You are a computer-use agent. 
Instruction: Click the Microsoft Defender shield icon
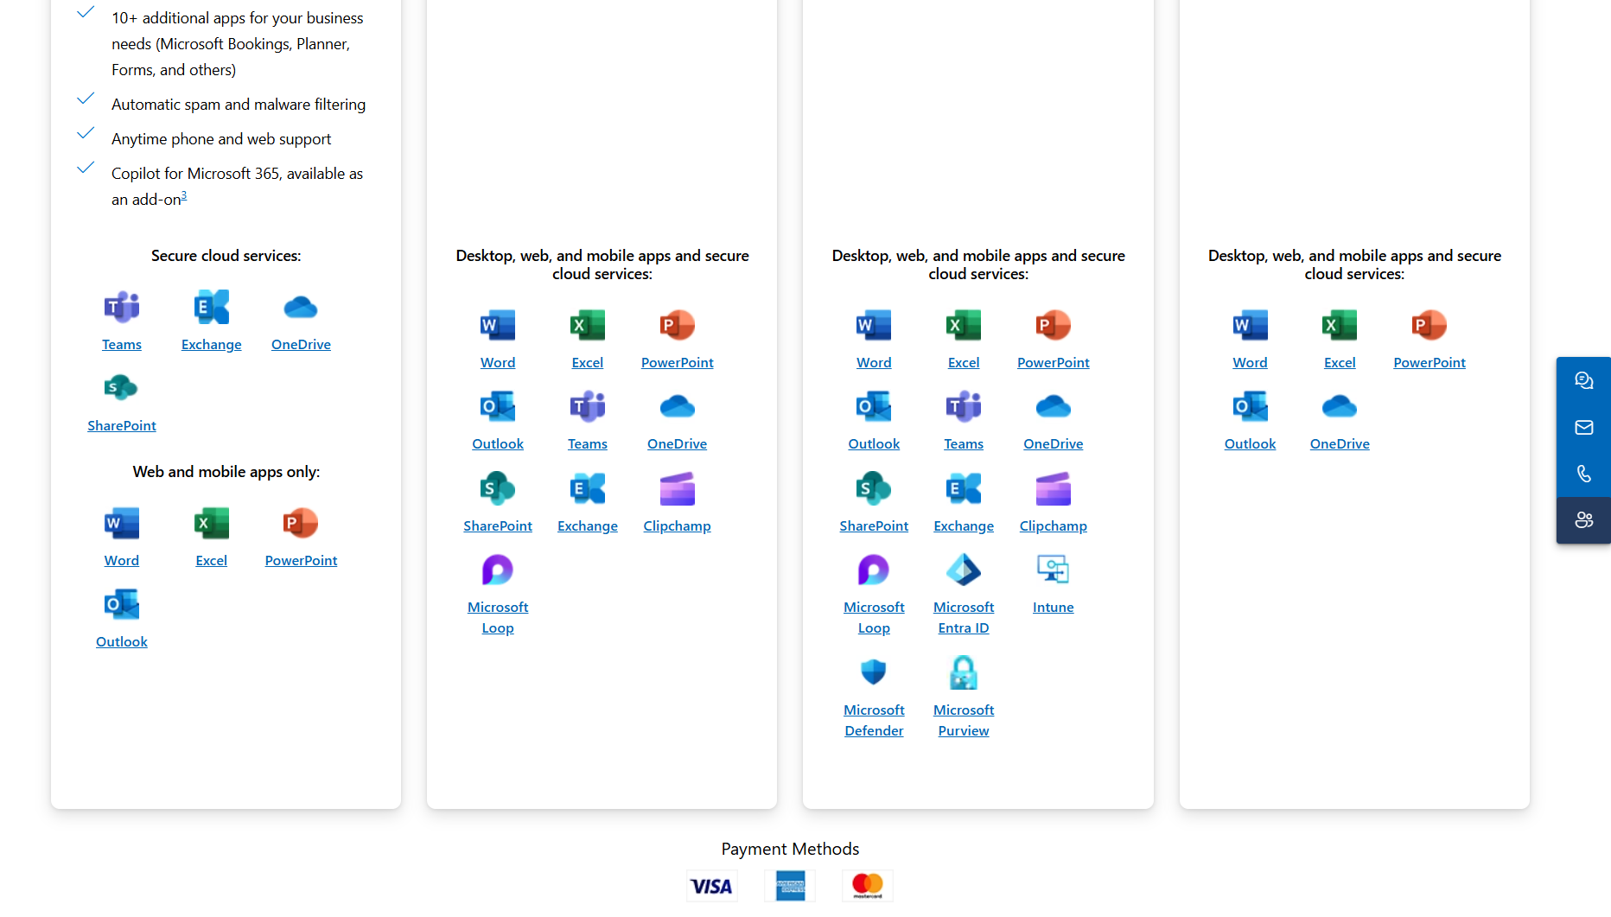[873, 672]
